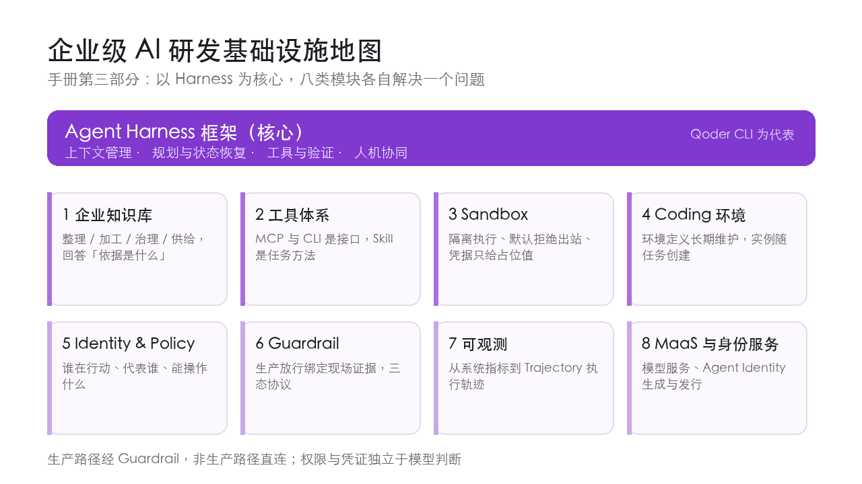
Task: Click 人机协同 in the banner
Action: (381, 153)
